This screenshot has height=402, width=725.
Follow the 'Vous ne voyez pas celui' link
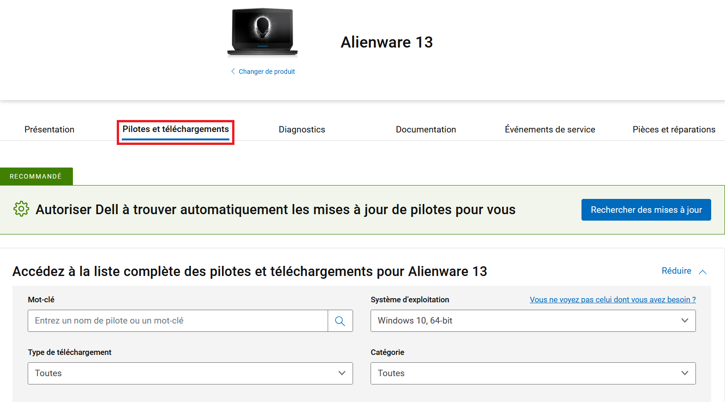[612, 300]
